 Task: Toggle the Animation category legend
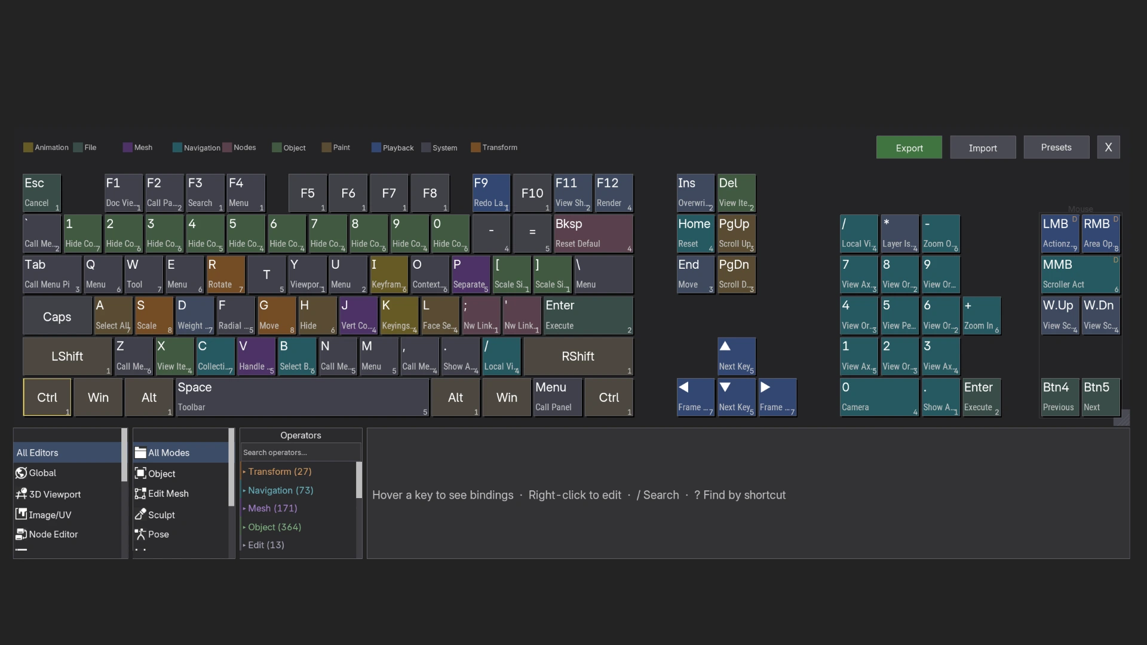pos(46,148)
